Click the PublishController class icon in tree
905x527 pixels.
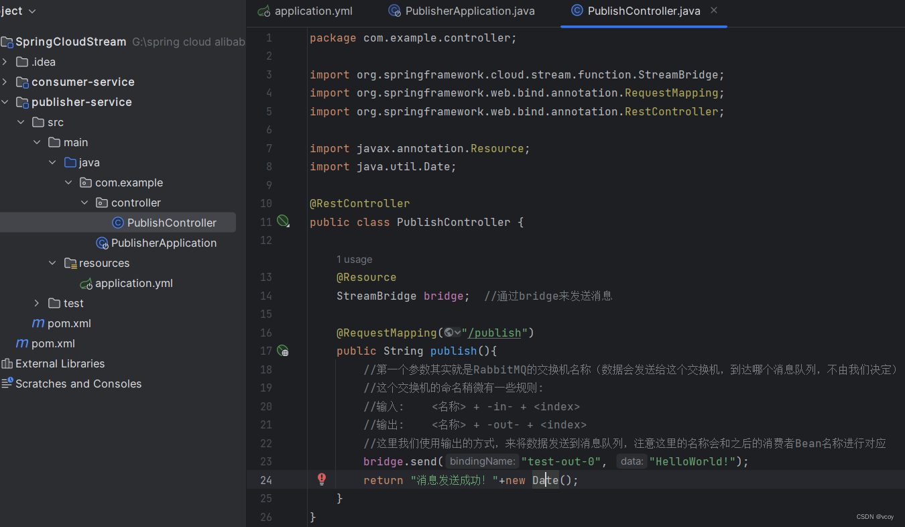point(117,223)
